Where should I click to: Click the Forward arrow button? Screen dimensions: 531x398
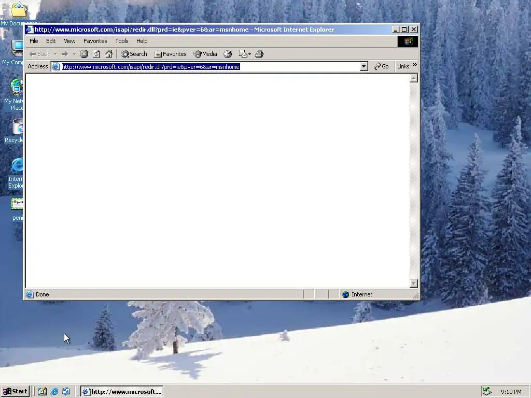point(65,54)
